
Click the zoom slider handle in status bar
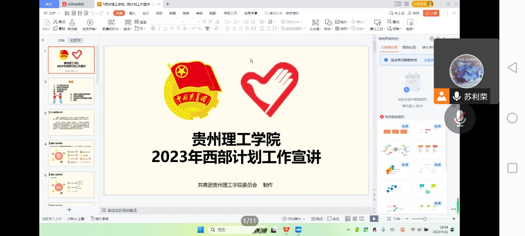(x=424, y=219)
